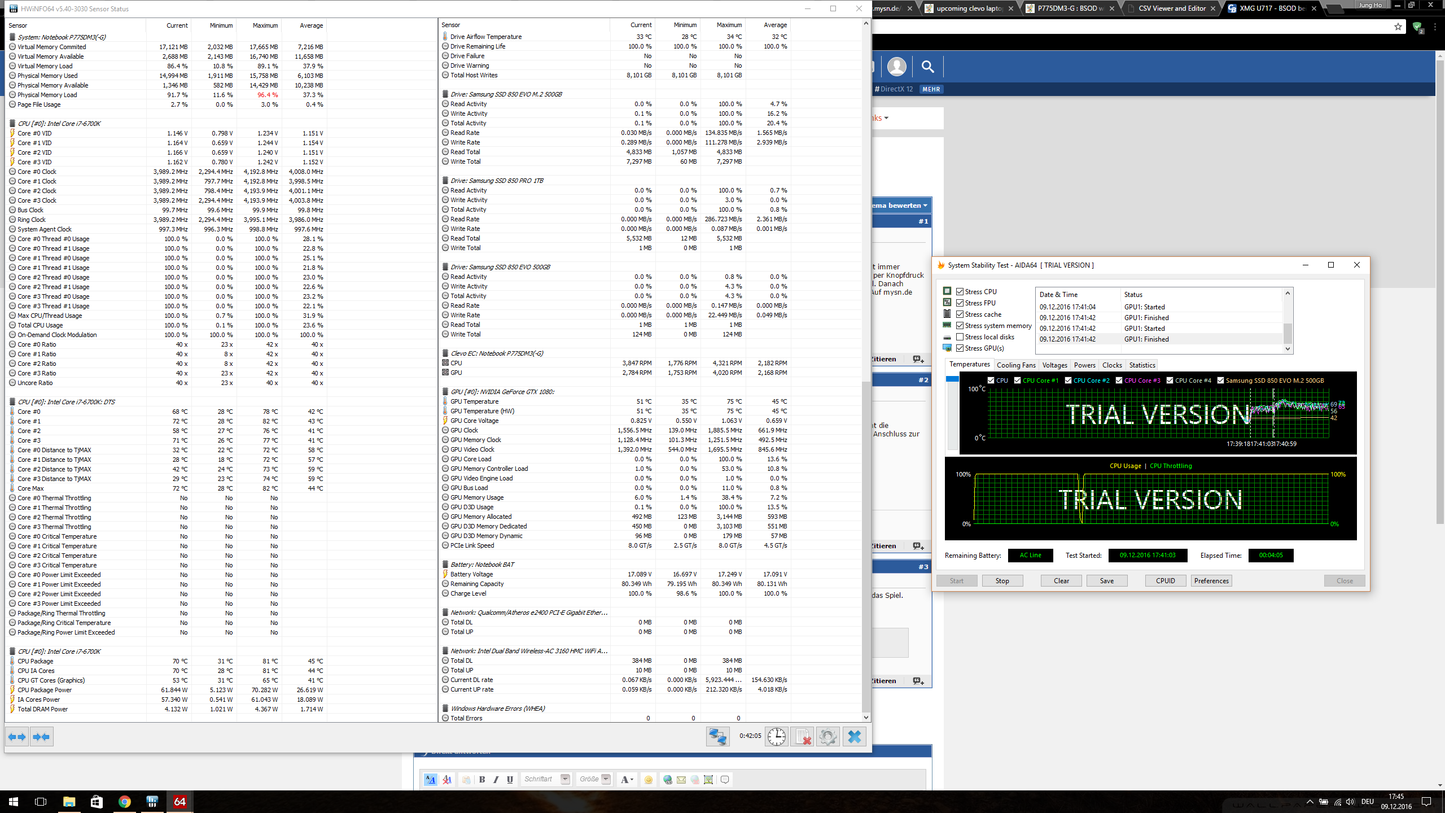Click the reset sensor values icon
Screen dimensions: 1445x813
[802, 737]
